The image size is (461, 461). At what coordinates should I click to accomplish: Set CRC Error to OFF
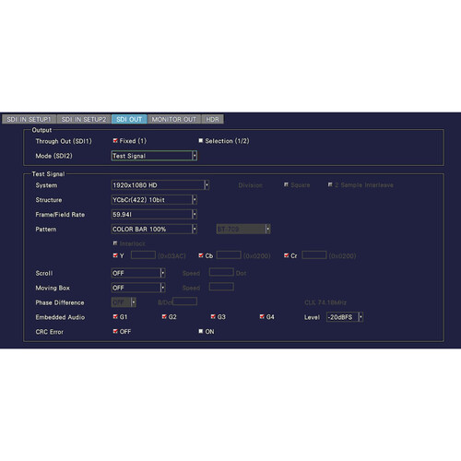pos(115,331)
